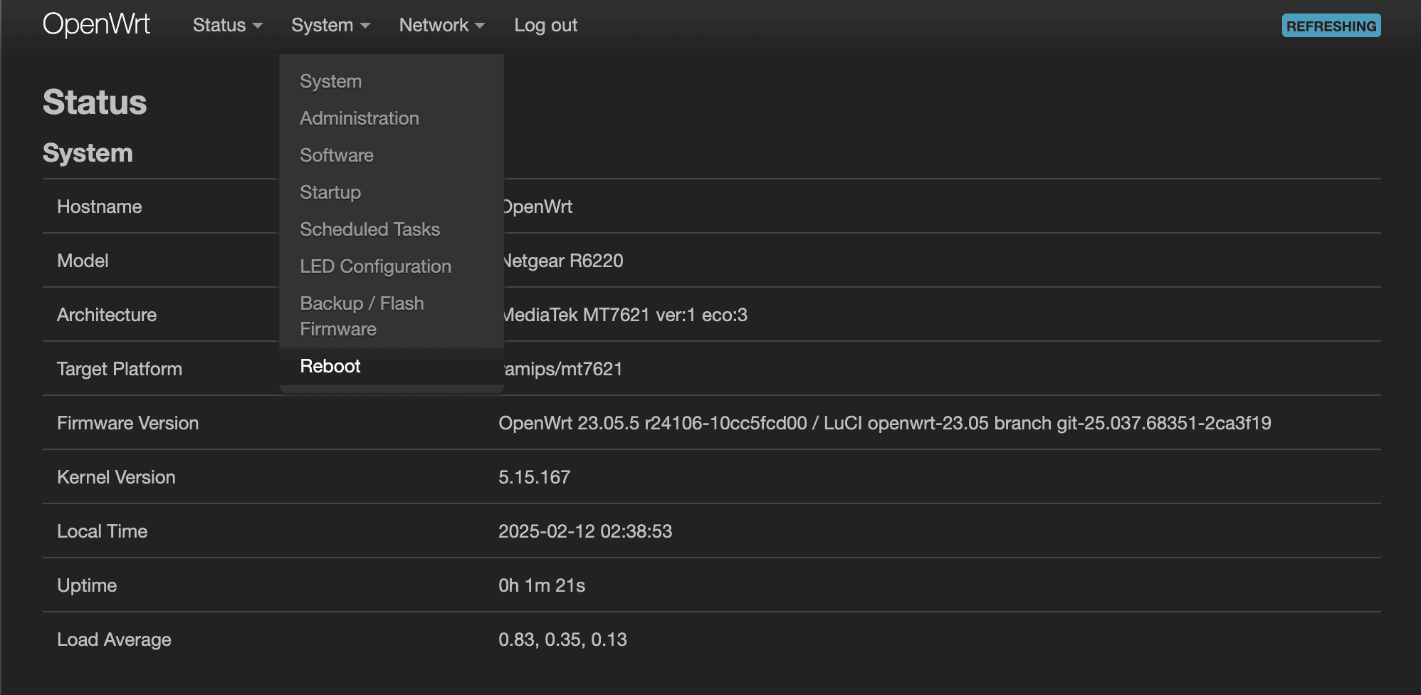The width and height of the screenshot is (1421, 695).
Task: Click the REFRESHING indicator badge
Action: tap(1331, 26)
